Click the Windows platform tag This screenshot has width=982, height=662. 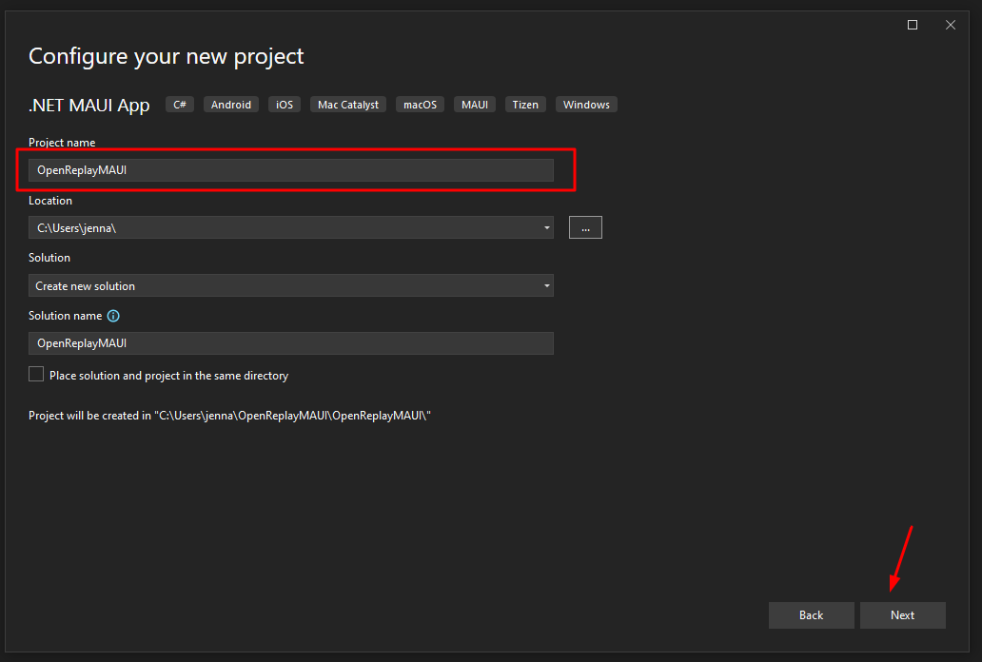tap(586, 105)
